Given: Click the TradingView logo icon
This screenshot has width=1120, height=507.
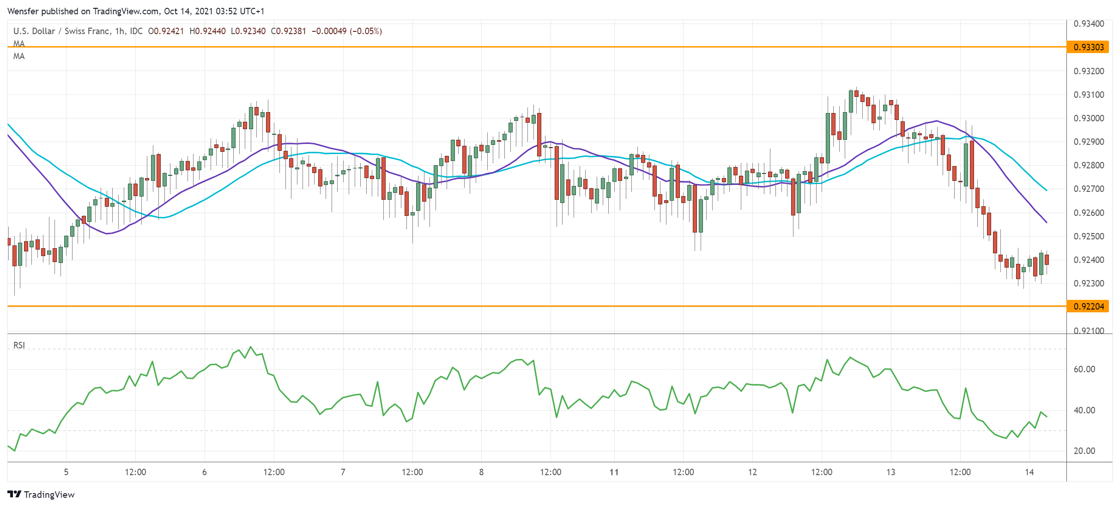Looking at the screenshot, I should point(14,494).
